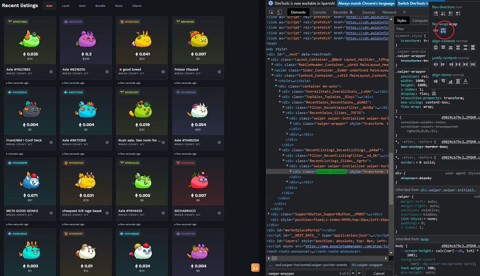480x276 pixels.
Task: Select the Rune listings filter
Action: pos(119,6)
